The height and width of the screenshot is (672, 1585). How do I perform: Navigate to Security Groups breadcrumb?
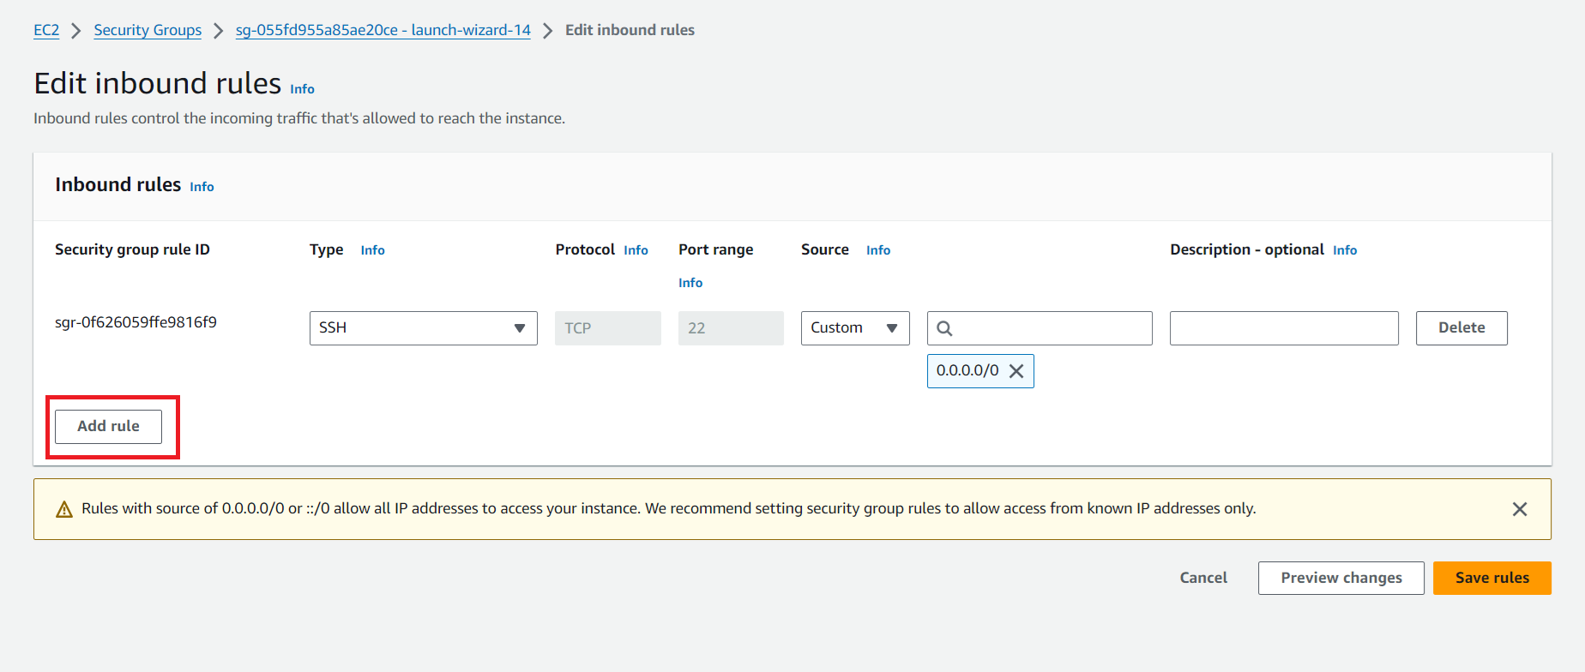(x=148, y=30)
